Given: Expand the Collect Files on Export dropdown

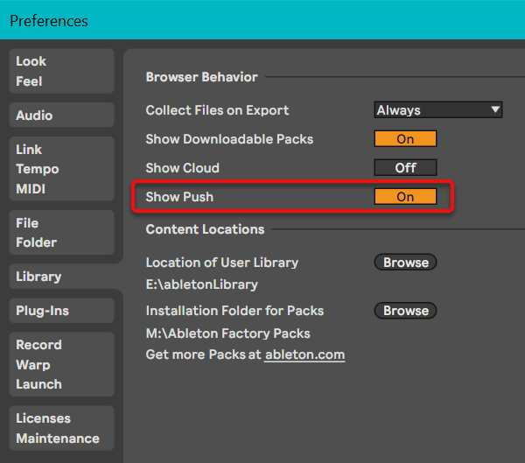Looking at the screenshot, I should coord(437,110).
